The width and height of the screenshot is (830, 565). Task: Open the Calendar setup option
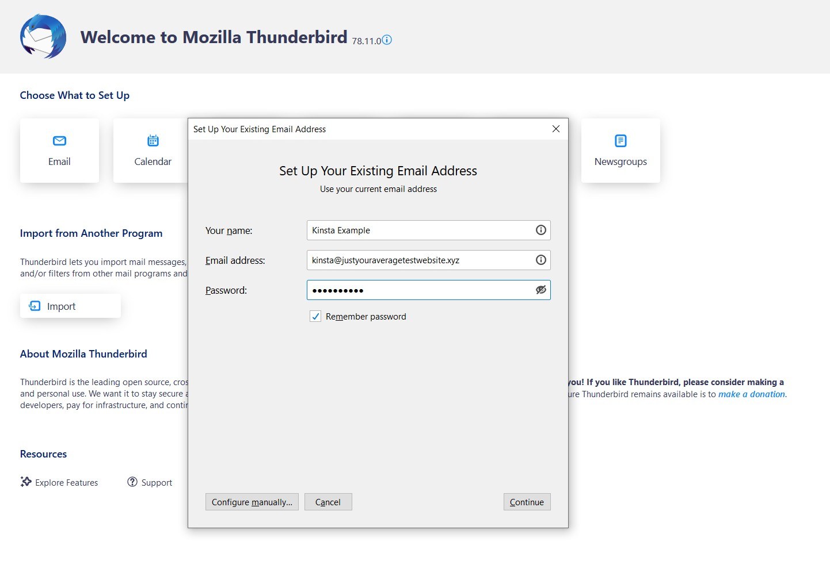pyautogui.click(x=152, y=151)
